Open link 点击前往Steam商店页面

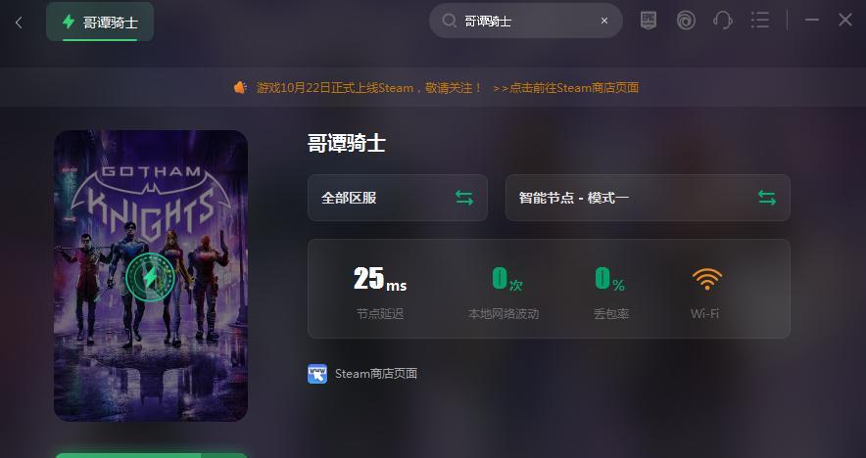565,88
